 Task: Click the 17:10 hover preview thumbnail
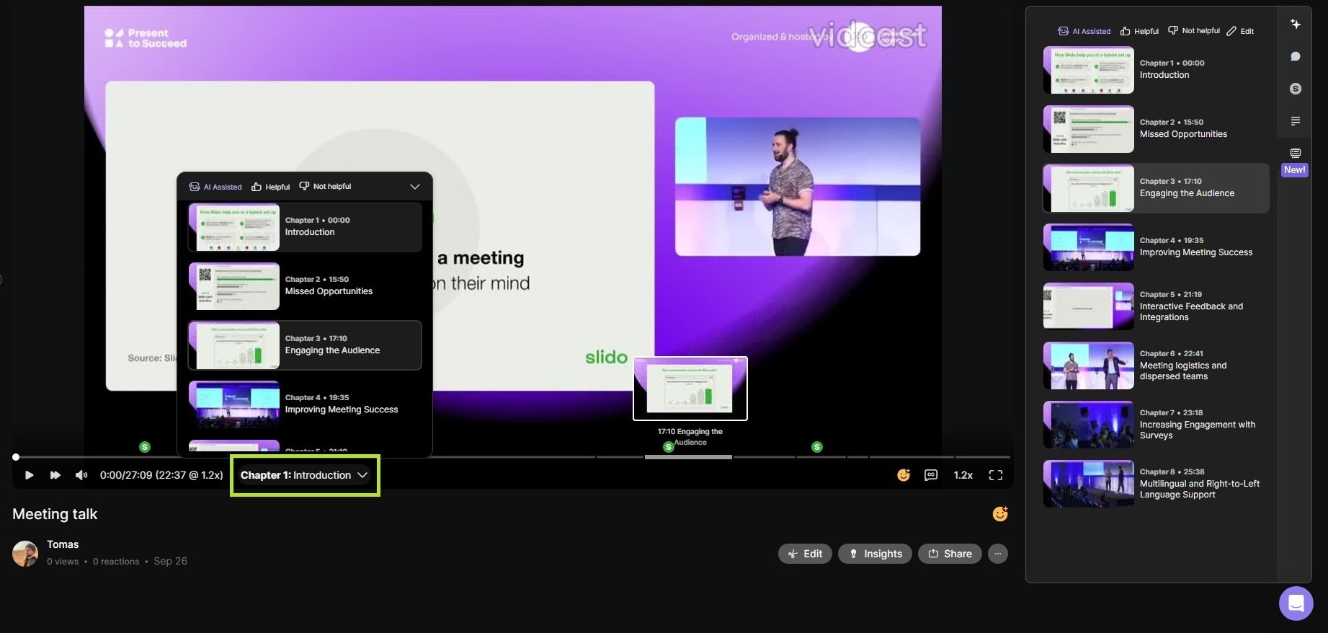(x=690, y=389)
